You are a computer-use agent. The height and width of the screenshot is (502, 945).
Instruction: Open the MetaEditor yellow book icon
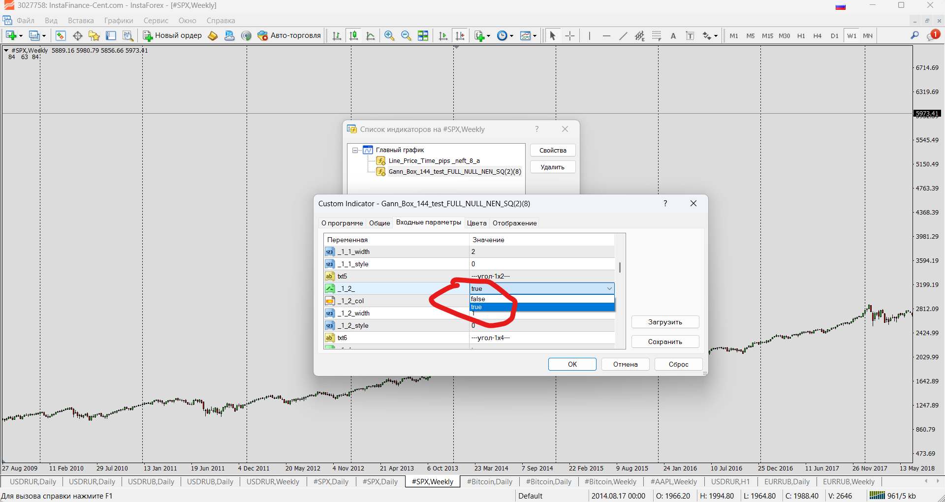coord(213,35)
